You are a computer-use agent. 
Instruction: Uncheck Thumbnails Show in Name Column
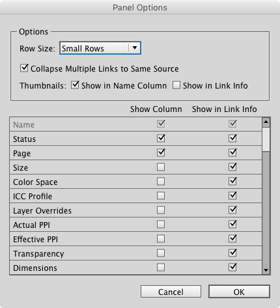pyautogui.click(x=75, y=85)
